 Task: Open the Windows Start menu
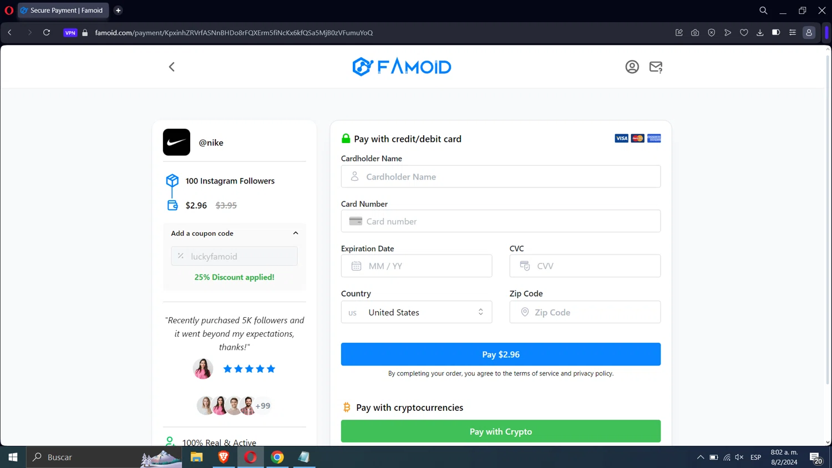tap(13, 457)
